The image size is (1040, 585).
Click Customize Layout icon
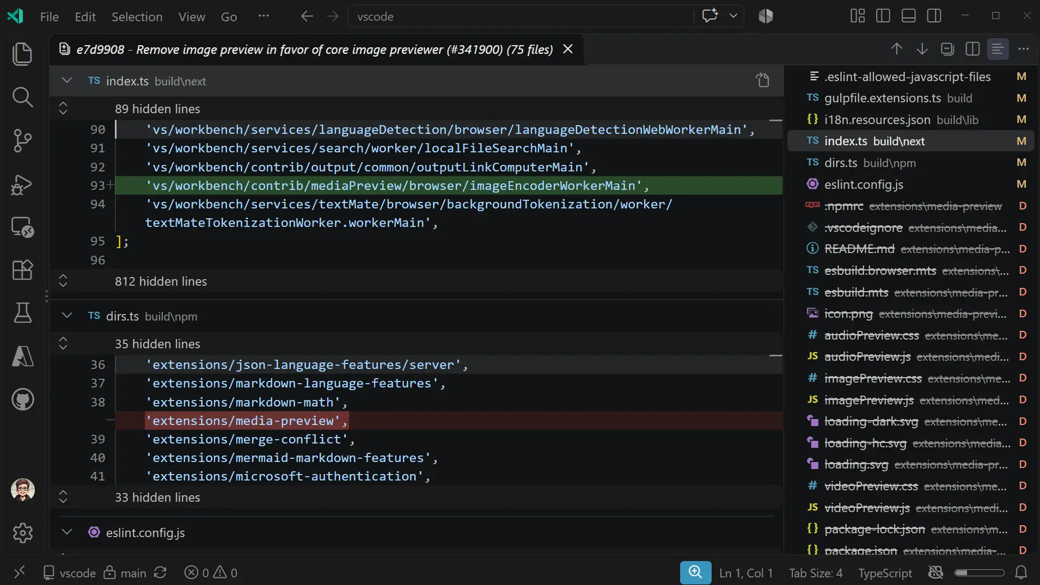pos(858,16)
